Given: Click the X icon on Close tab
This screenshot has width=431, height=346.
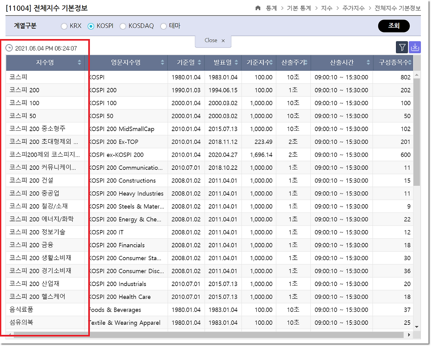Looking at the screenshot, I should [223, 40].
